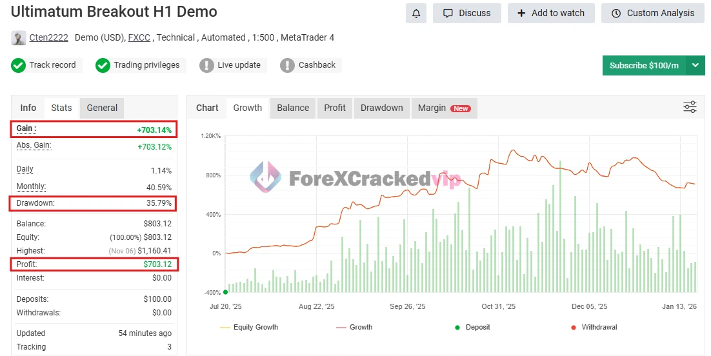Viewport: 711px width, 356px height.
Task: Open the FXCC broker link
Action: [x=139, y=38]
